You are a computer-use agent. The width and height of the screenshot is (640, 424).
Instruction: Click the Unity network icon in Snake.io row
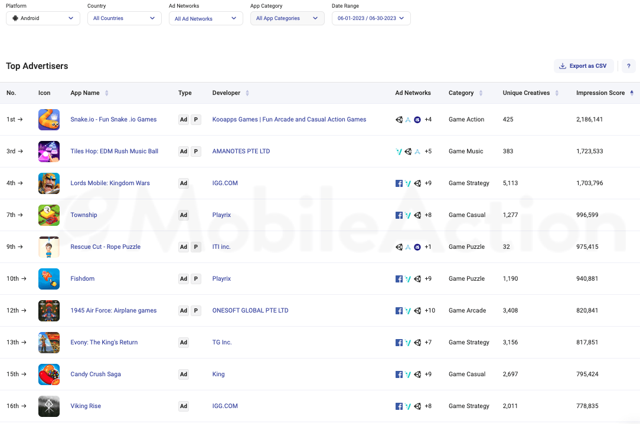click(399, 120)
